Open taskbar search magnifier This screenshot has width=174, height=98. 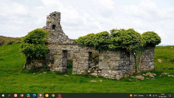pos(9,96)
